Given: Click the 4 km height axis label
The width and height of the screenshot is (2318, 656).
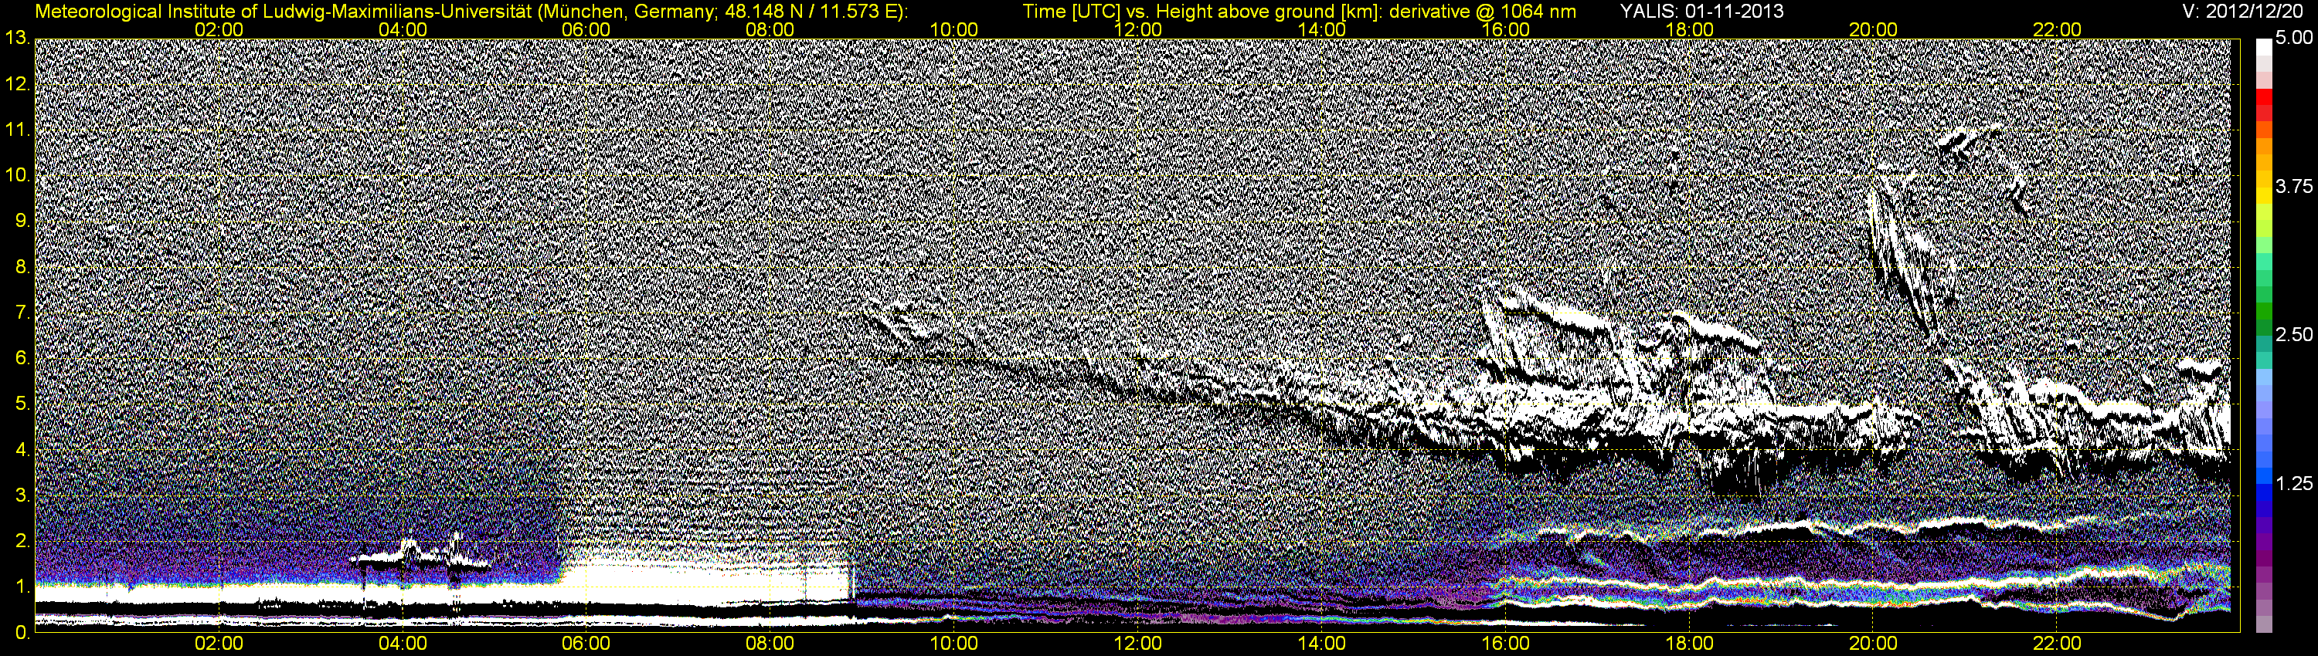Looking at the screenshot, I should [22, 449].
